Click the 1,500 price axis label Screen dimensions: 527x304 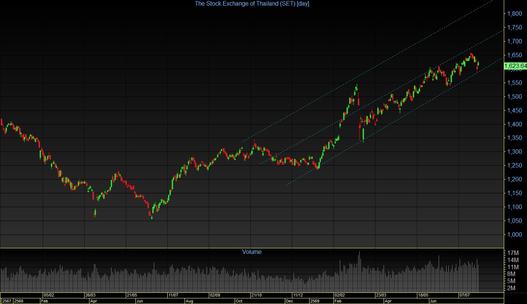(514, 97)
